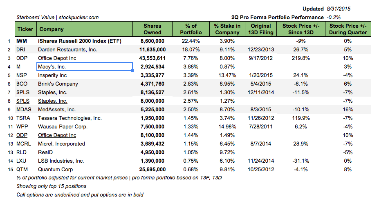Click the 12/23/2013 filing date

[x=261, y=50]
